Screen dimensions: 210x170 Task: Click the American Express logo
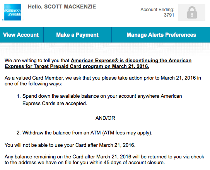(x=13, y=12)
